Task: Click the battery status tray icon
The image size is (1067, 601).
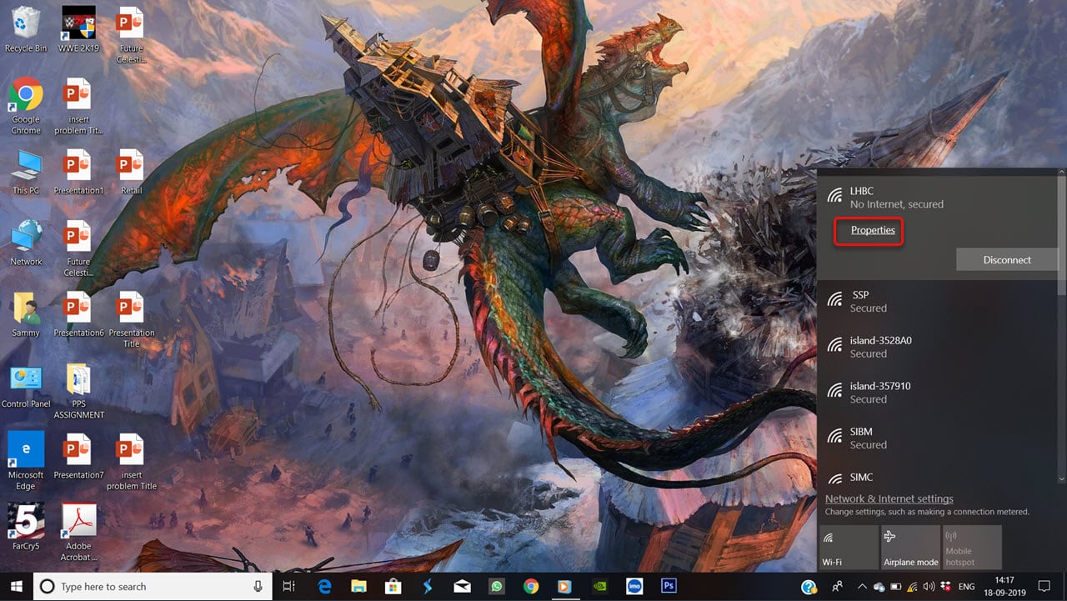Action: 896,587
